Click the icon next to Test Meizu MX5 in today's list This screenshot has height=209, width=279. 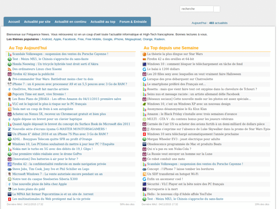click(x=10, y=59)
